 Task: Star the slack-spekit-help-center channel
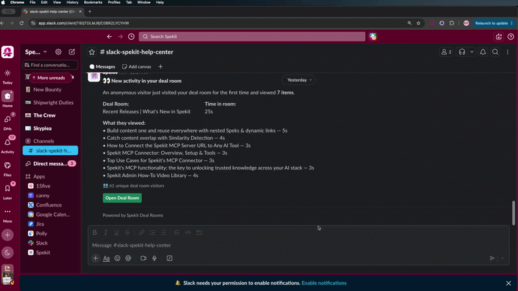(92, 52)
